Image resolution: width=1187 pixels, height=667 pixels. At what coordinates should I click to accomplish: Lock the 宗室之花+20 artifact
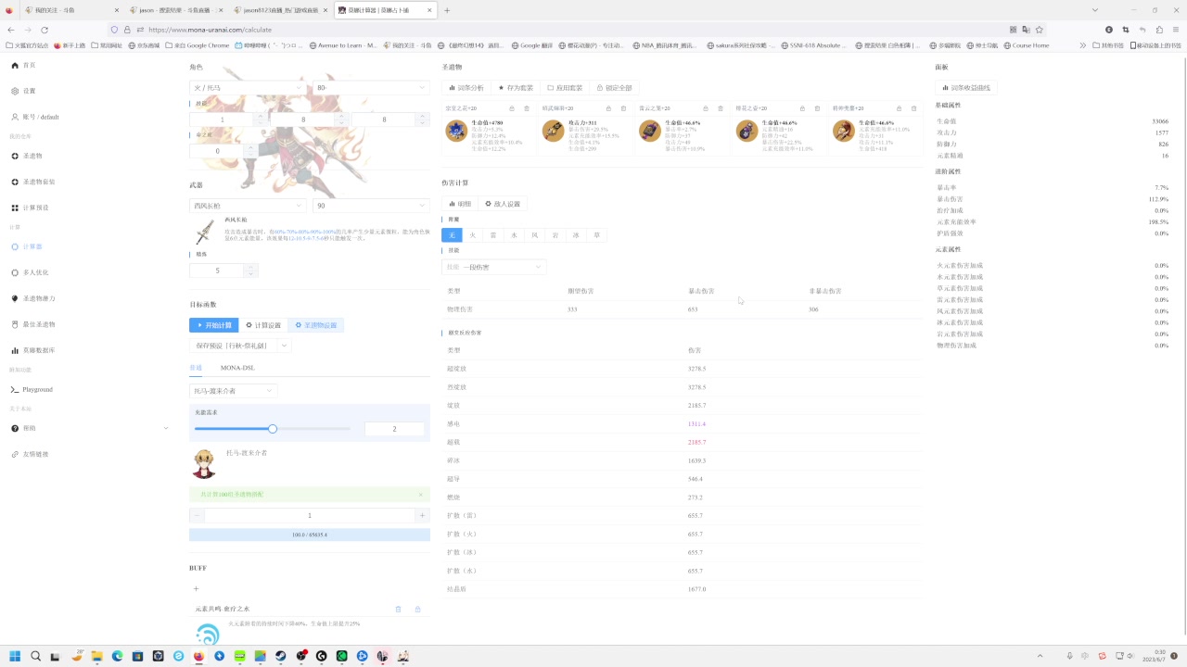[512, 108]
